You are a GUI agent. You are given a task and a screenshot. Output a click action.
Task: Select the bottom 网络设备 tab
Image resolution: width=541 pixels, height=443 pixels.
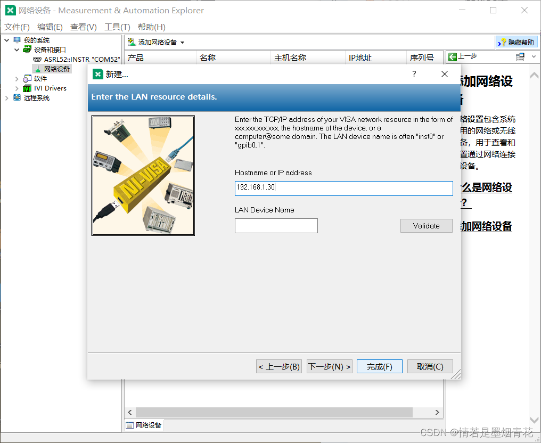144,425
